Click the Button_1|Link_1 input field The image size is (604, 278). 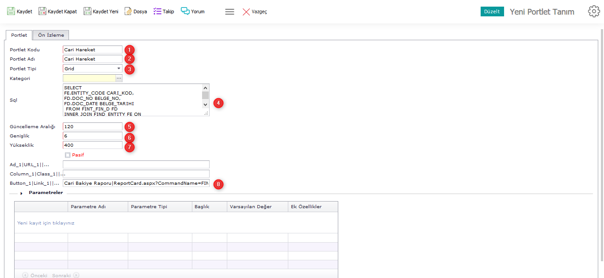click(x=136, y=183)
